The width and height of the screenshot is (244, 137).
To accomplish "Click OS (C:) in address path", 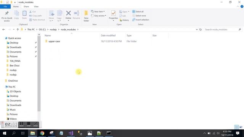I will [x=42, y=30].
